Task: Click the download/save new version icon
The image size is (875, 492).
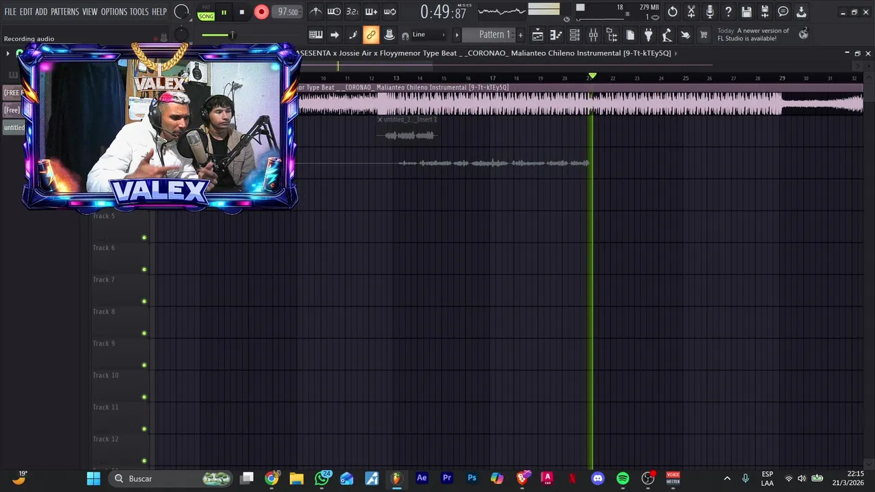Action: click(x=801, y=12)
